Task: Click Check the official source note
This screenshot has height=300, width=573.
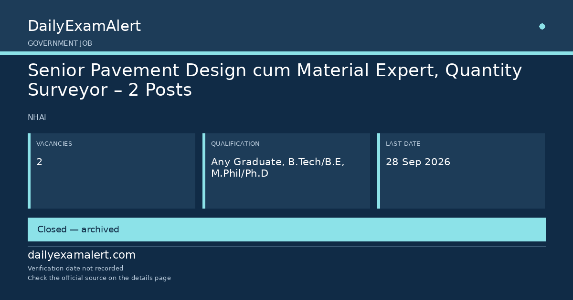Action: [99, 278]
